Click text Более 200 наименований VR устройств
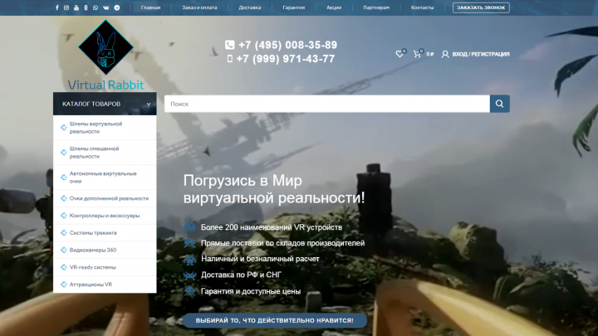 [x=272, y=227]
